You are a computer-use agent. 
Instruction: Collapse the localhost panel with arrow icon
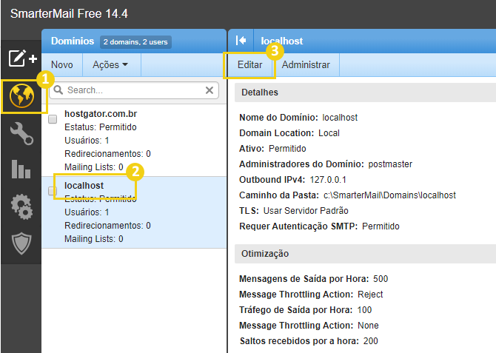tap(241, 41)
